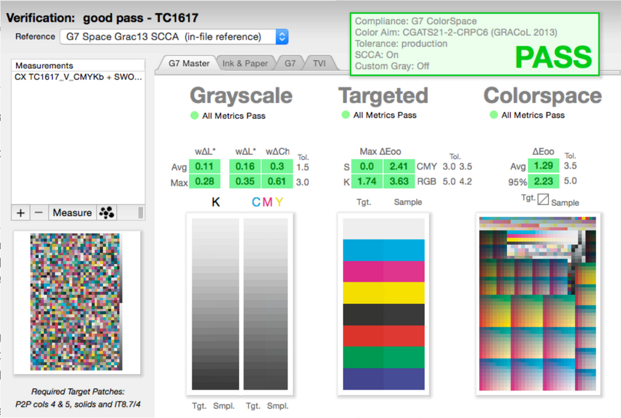Click the random patch target thumbnail
Image resolution: width=621 pixels, height=418 pixels.
click(77, 302)
